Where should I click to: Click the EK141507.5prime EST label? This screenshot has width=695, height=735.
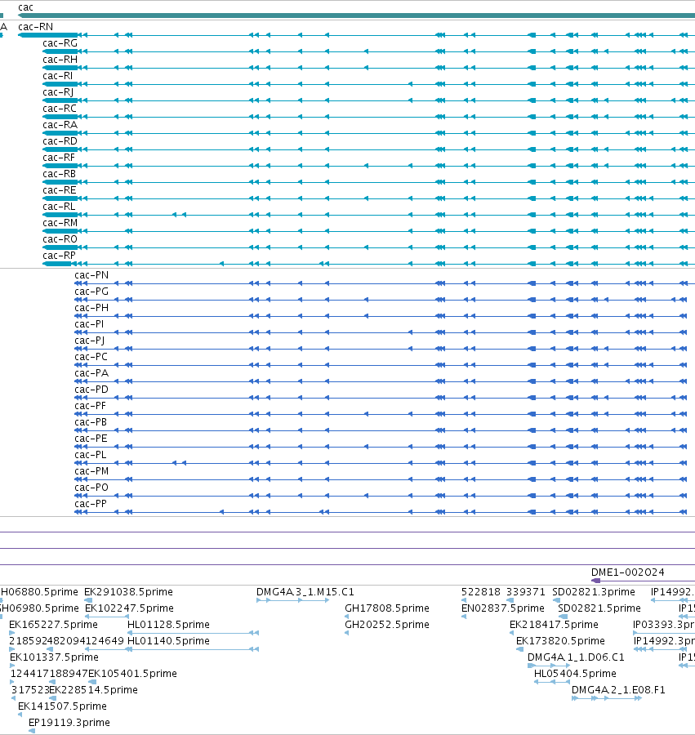click(62, 706)
